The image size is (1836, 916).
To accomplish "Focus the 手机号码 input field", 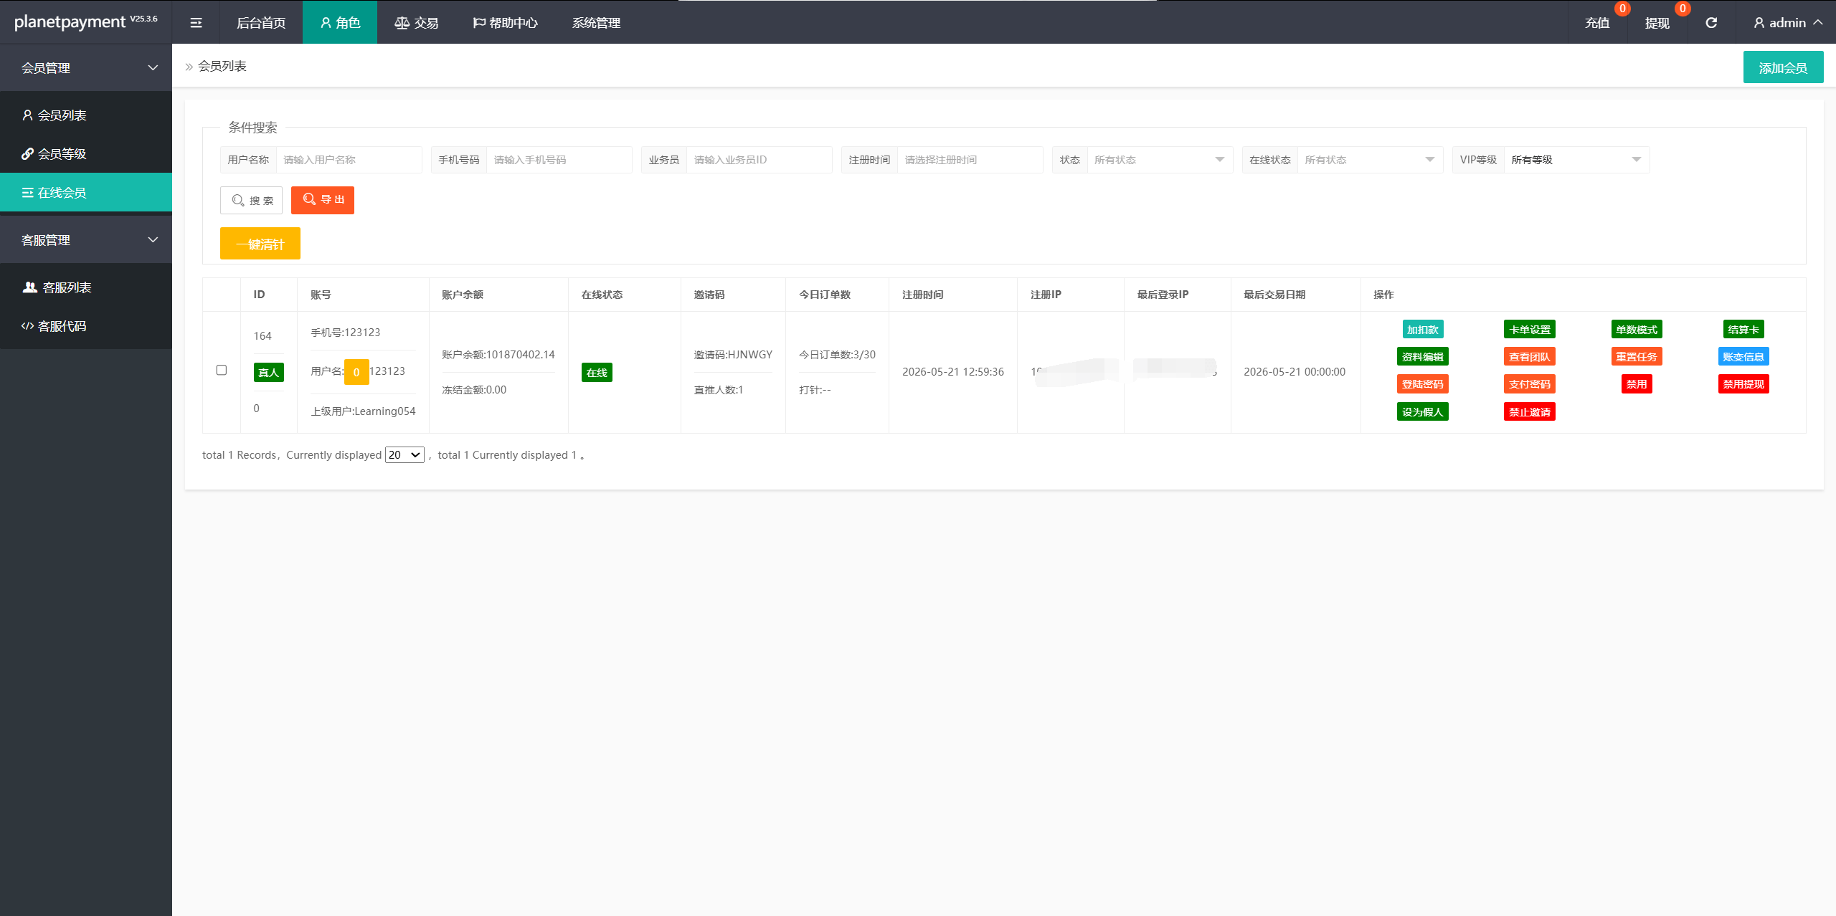I will [559, 160].
